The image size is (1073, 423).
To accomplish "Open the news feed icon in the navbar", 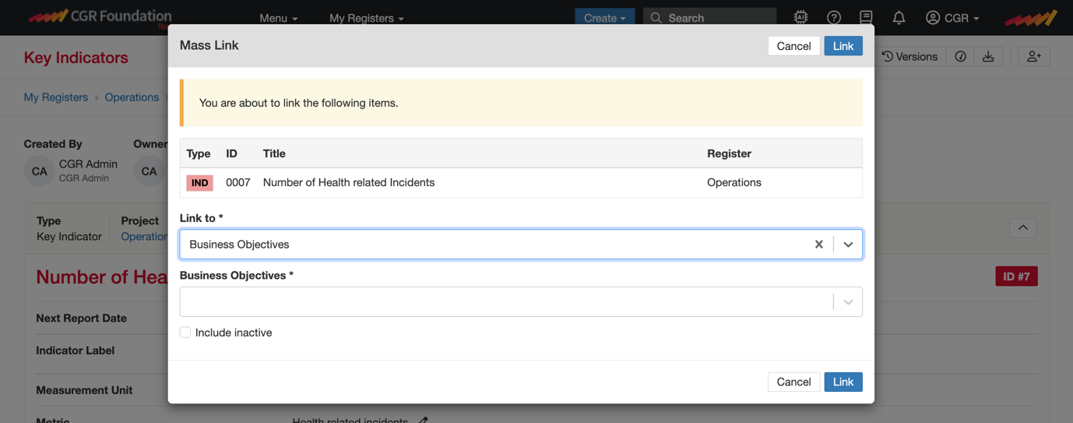I will point(866,17).
